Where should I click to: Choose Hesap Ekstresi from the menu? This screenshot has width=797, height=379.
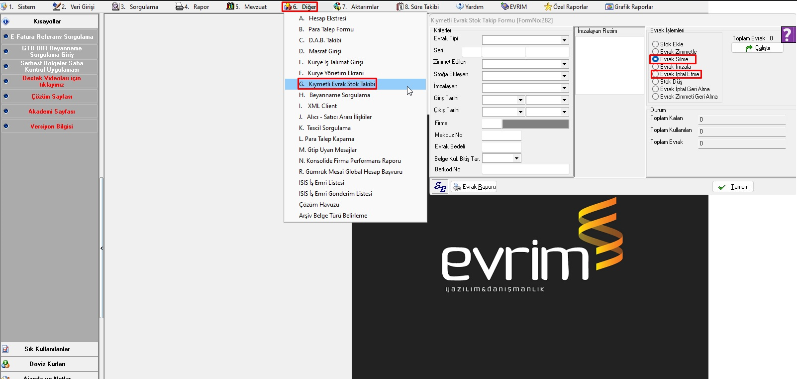[x=355, y=18]
